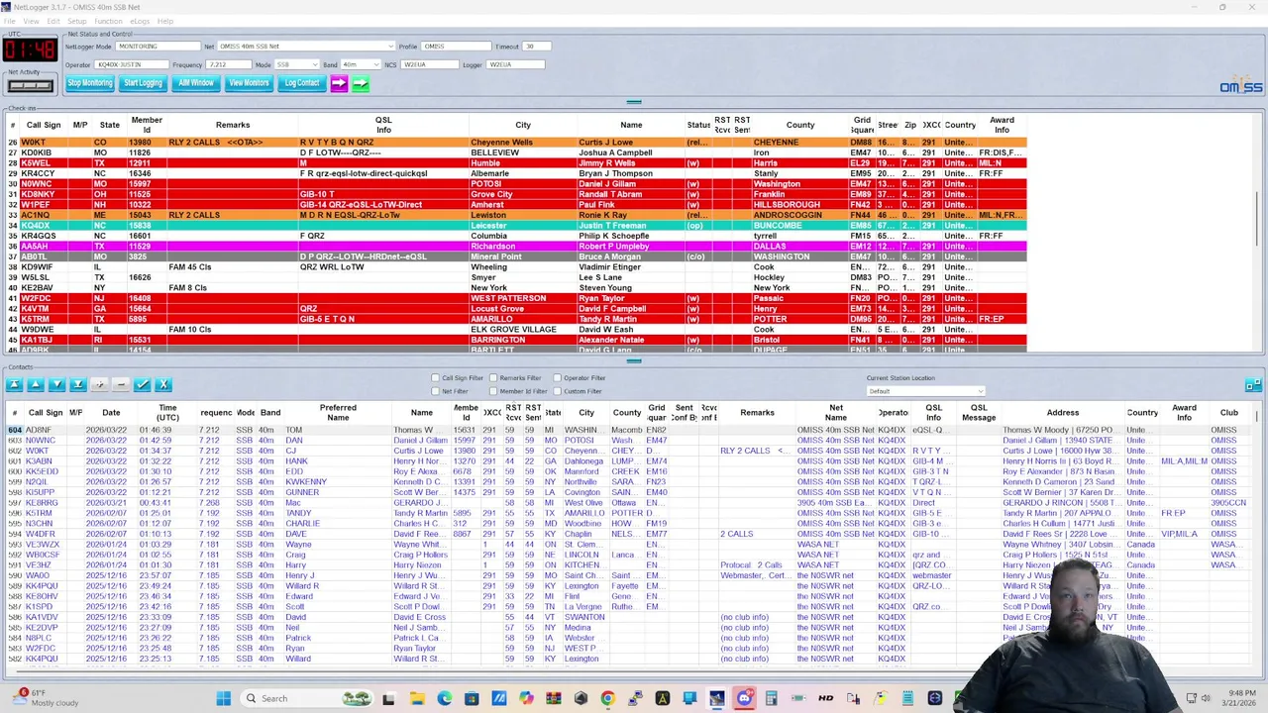This screenshot has width=1268, height=713.
Task: Open File Explorer from the taskbar
Action: [x=417, y=698]
